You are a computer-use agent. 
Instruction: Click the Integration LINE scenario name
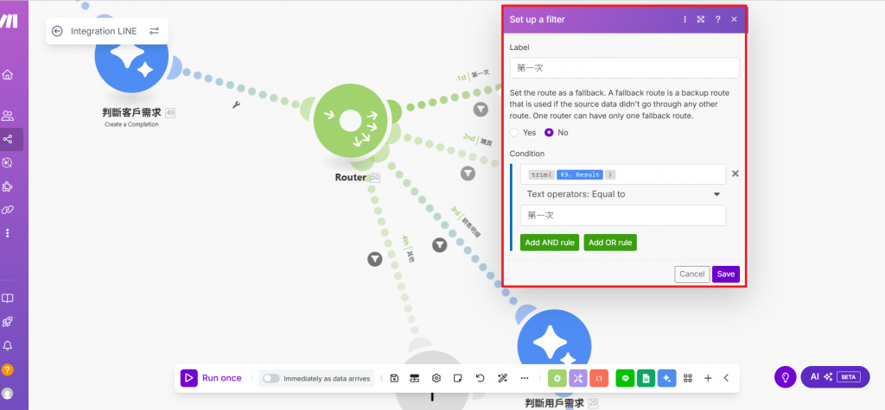pyautogui.click(x=104, y=31)
